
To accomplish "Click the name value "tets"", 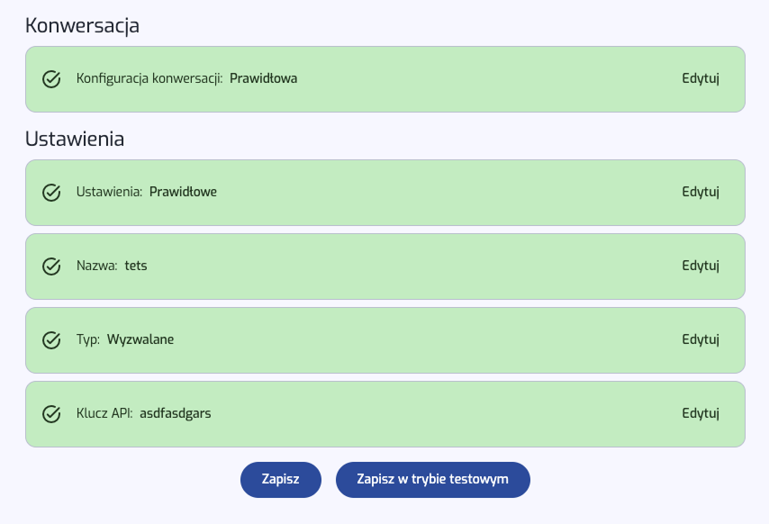I will pyautogui.click(x=136, y=267).
